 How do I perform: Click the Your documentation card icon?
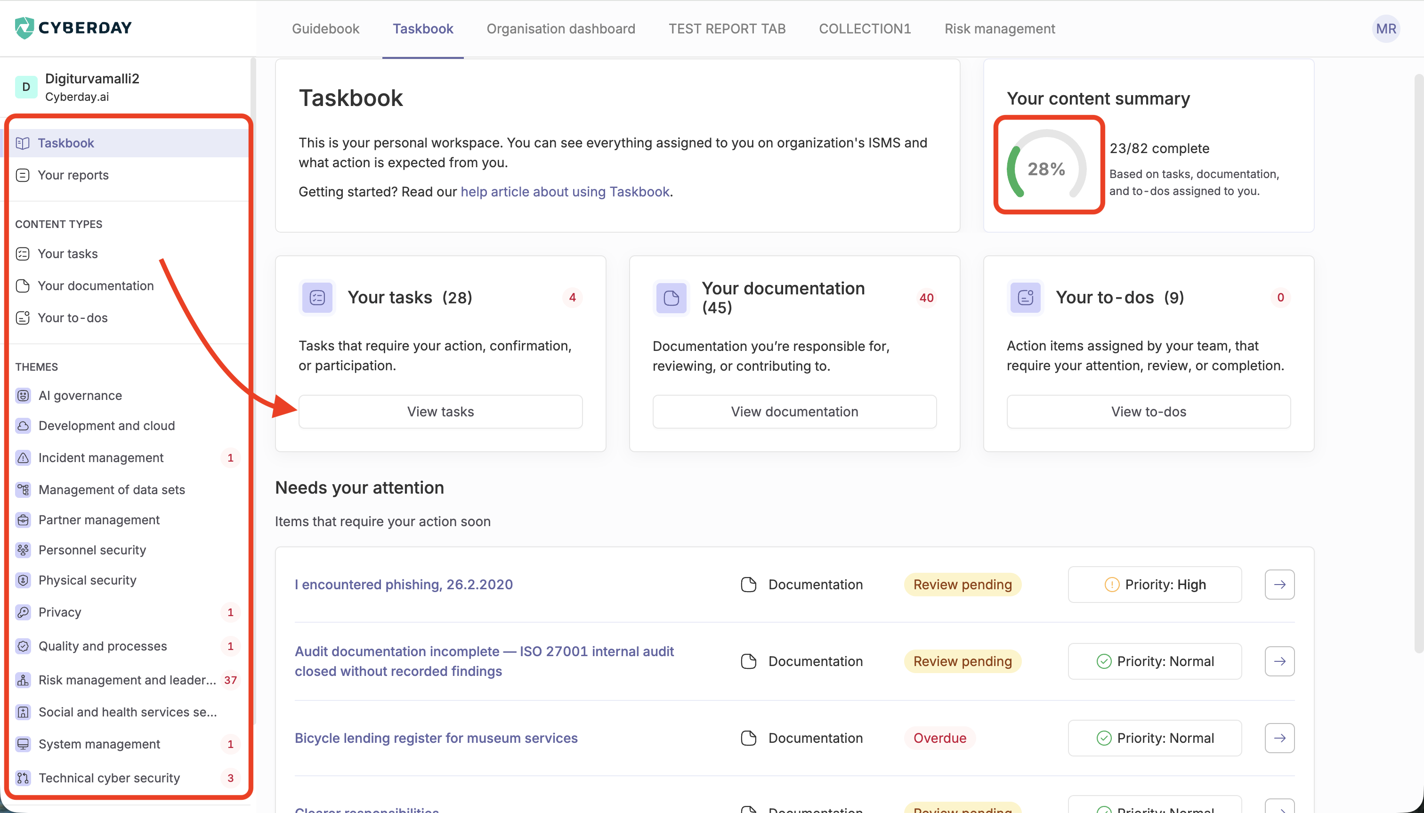pyautogui.click(x=671, y=298)
